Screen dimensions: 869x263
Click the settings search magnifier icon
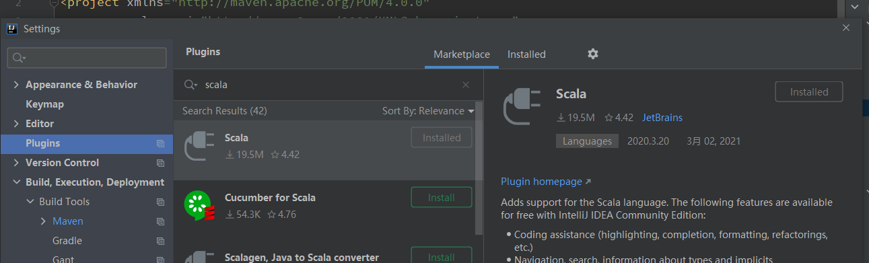[x=19, y=58]
